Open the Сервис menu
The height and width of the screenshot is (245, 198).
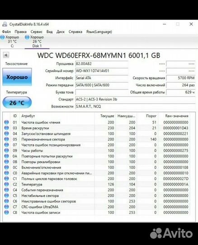click(x=37, y=32)
